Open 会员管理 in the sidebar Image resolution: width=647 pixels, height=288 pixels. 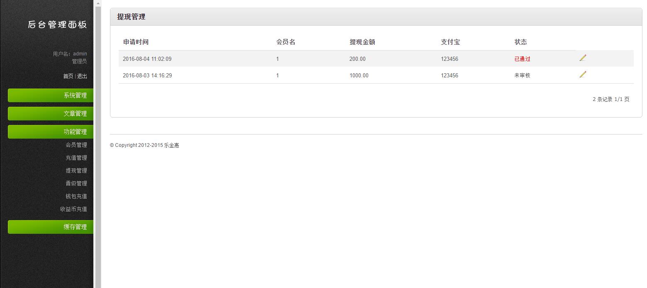click(76, 145)
